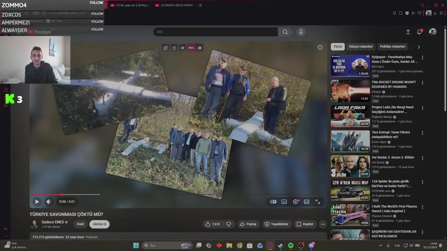
Task: Open a new browser tab
Action: 200,5
